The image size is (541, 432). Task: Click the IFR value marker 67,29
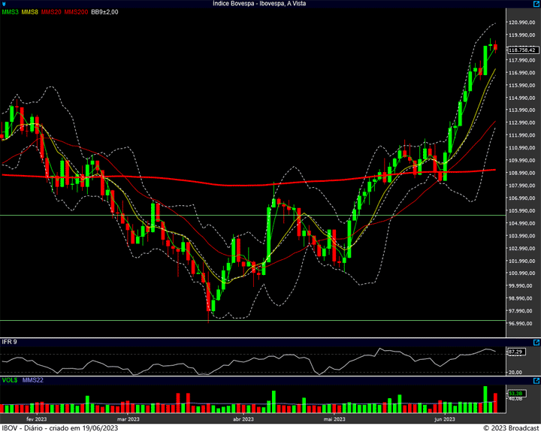[x=515, y=352]
